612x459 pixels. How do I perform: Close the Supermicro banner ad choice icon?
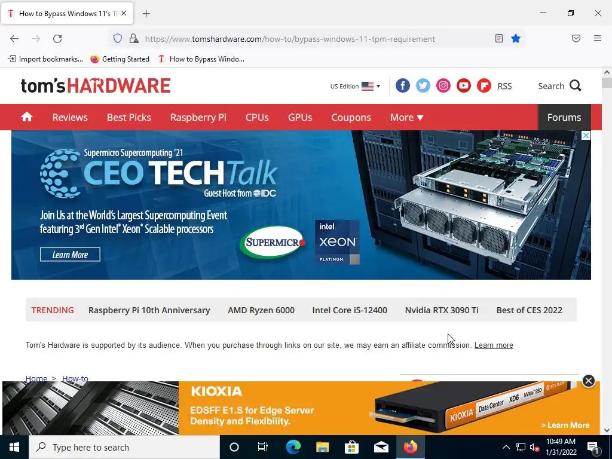tap(586, 136)
